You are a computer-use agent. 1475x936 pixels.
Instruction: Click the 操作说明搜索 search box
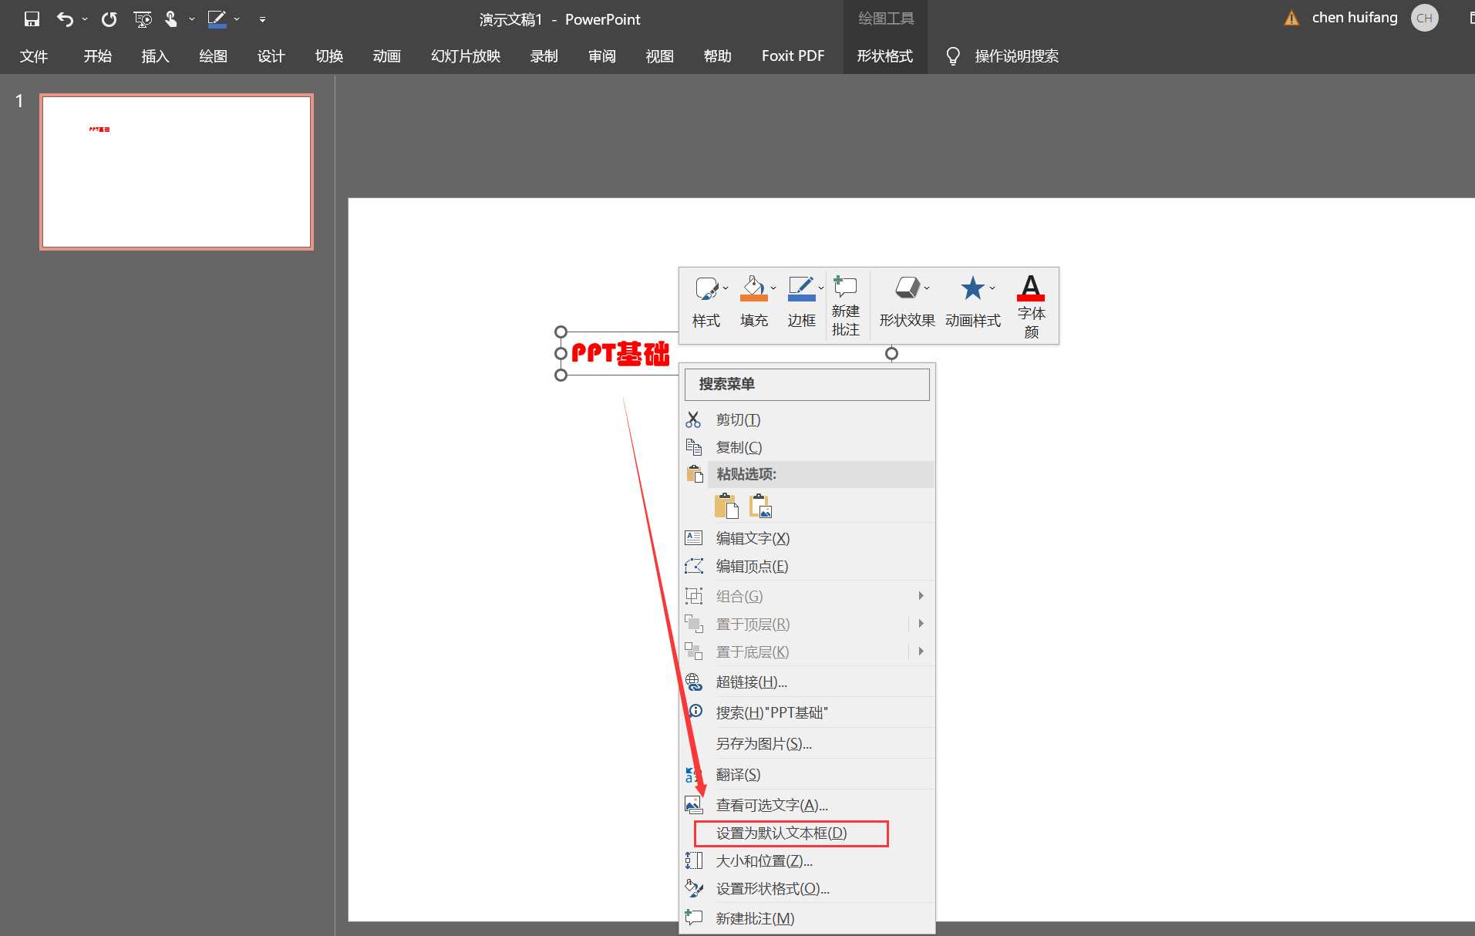tap(1016, 56)
